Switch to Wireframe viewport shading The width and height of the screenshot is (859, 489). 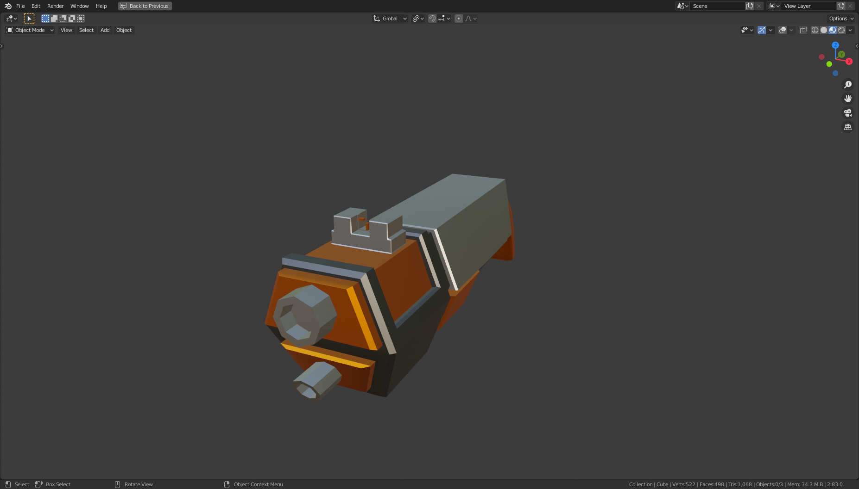click(x=815, y=30)
